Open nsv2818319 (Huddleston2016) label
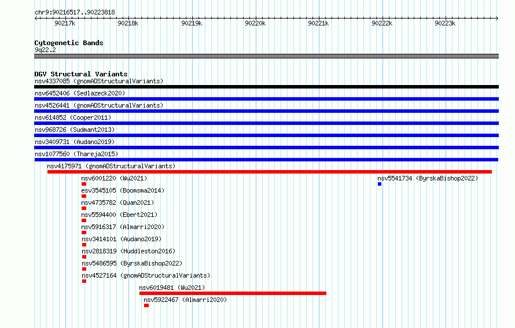Image resolution: width=515 pixels, height=328 pixels. 128,251
